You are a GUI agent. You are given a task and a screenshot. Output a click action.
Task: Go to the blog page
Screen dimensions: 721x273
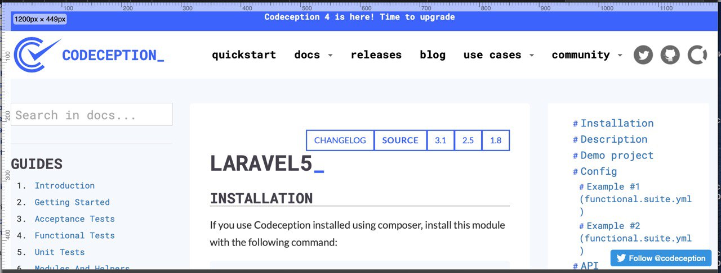pyautogui.click(x=433, y=55)
